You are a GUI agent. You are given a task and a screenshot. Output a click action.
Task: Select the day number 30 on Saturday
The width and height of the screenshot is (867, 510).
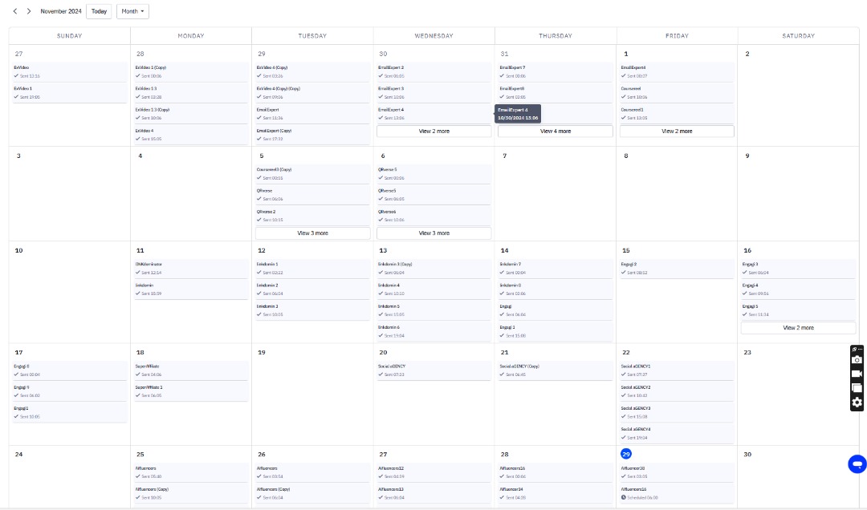coord(747,454)
